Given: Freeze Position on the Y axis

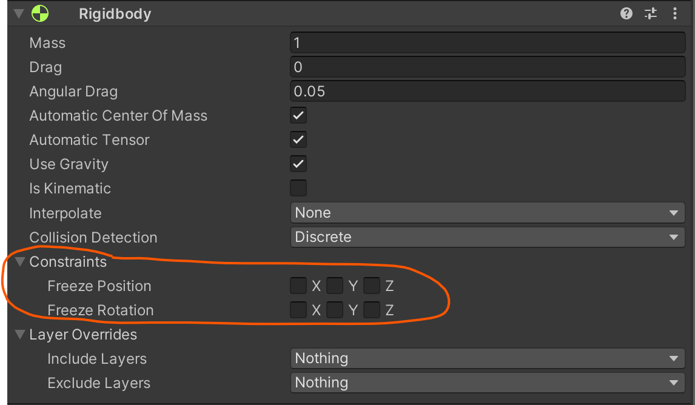Looking at the screenshot, I should click(335, 286).
